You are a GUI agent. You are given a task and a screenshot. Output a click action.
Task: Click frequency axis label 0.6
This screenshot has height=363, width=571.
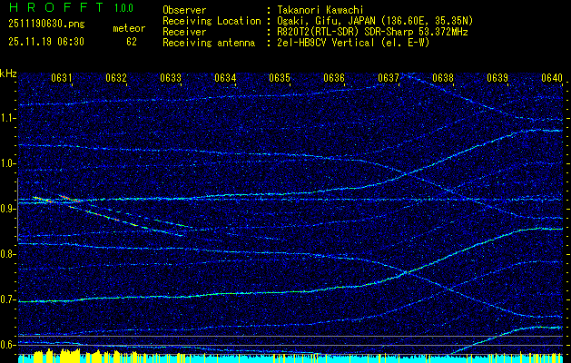pos(8,345)
